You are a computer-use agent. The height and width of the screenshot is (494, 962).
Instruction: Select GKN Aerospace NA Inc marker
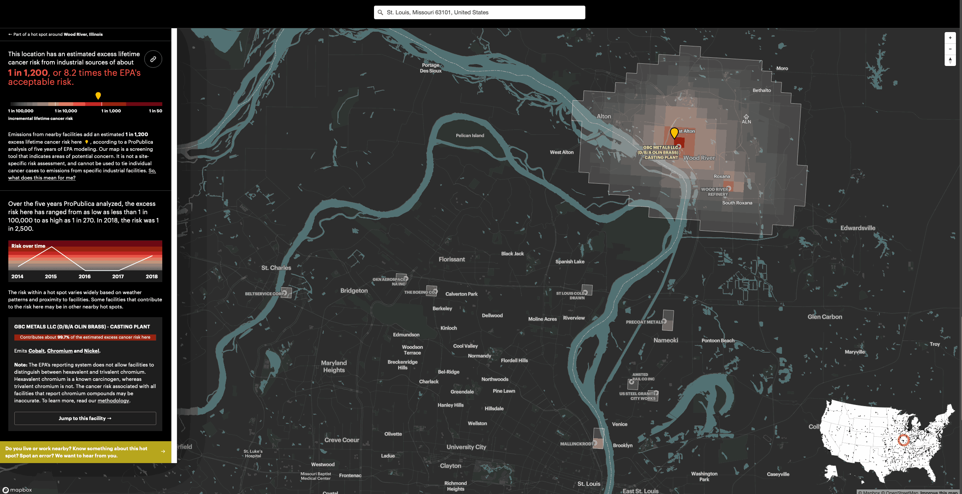406,279
